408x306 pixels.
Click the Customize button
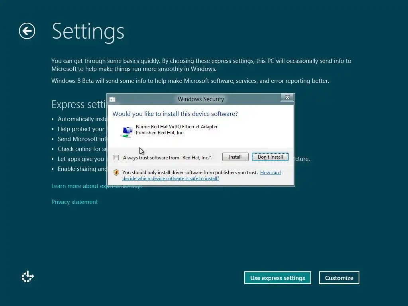point(339,278)
